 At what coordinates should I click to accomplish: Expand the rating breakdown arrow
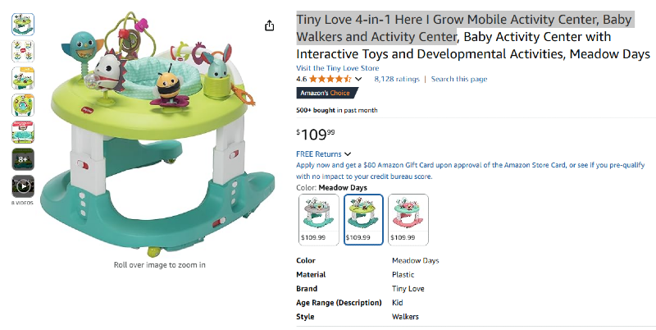[358, 80]
